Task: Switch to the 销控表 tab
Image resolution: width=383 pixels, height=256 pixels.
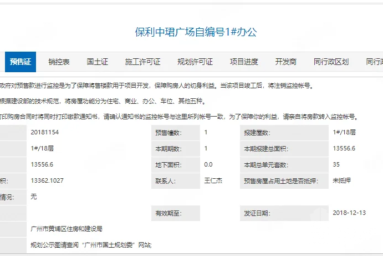Action: click(59, 62)
